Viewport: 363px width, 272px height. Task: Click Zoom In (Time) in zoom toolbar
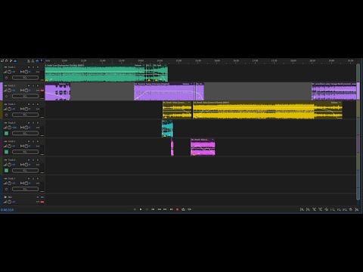(314, 209)
